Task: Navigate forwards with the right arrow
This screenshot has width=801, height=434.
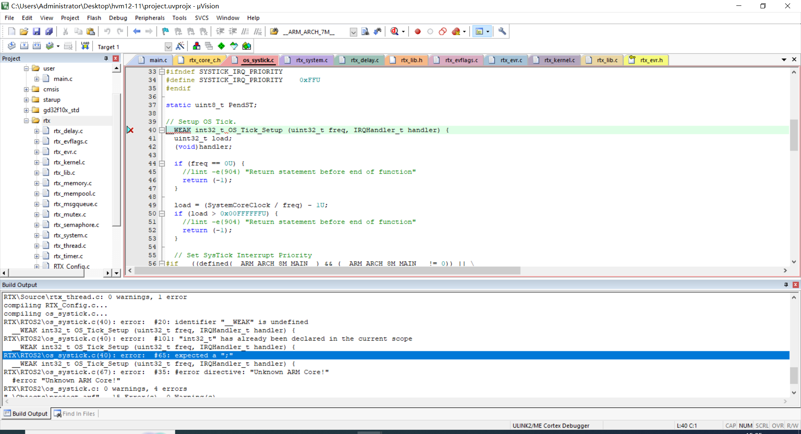Action: [x=149, y=31]
